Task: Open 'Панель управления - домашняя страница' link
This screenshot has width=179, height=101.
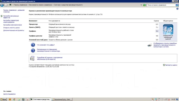Action: pyautogui.click(x=14, y=11)
